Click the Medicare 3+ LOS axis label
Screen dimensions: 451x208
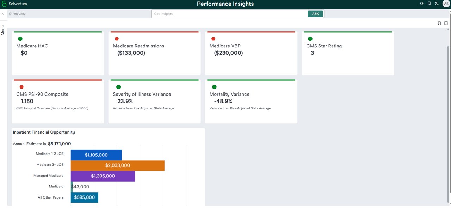[50, 165]
